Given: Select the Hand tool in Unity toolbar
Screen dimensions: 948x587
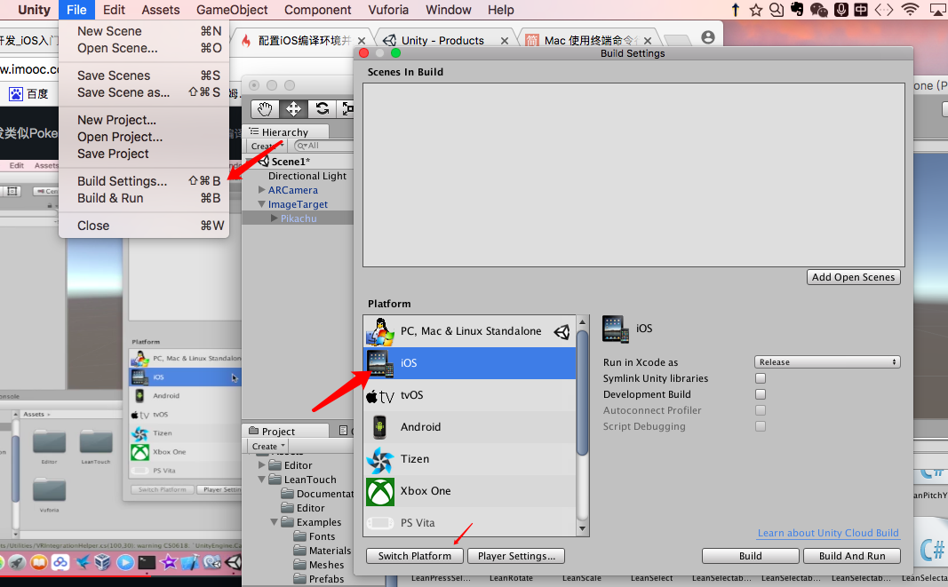Looking at the screenshot, I should point(265,109).
